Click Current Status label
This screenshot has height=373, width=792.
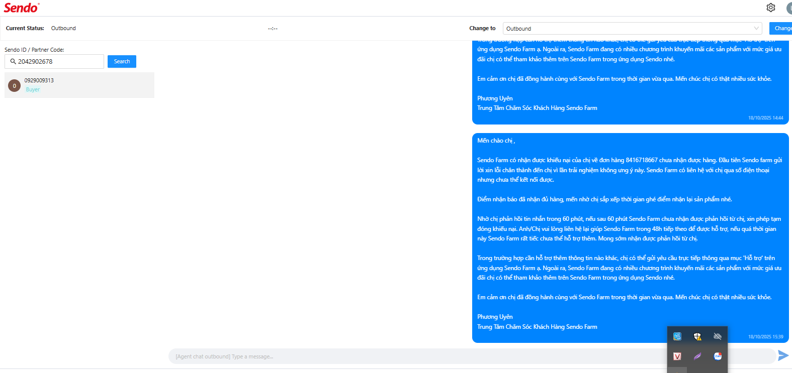pos(25,28)
